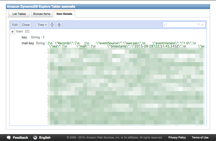Click the Close button in toolbar
Screen dimensions: 216x141
click(26, 25)
